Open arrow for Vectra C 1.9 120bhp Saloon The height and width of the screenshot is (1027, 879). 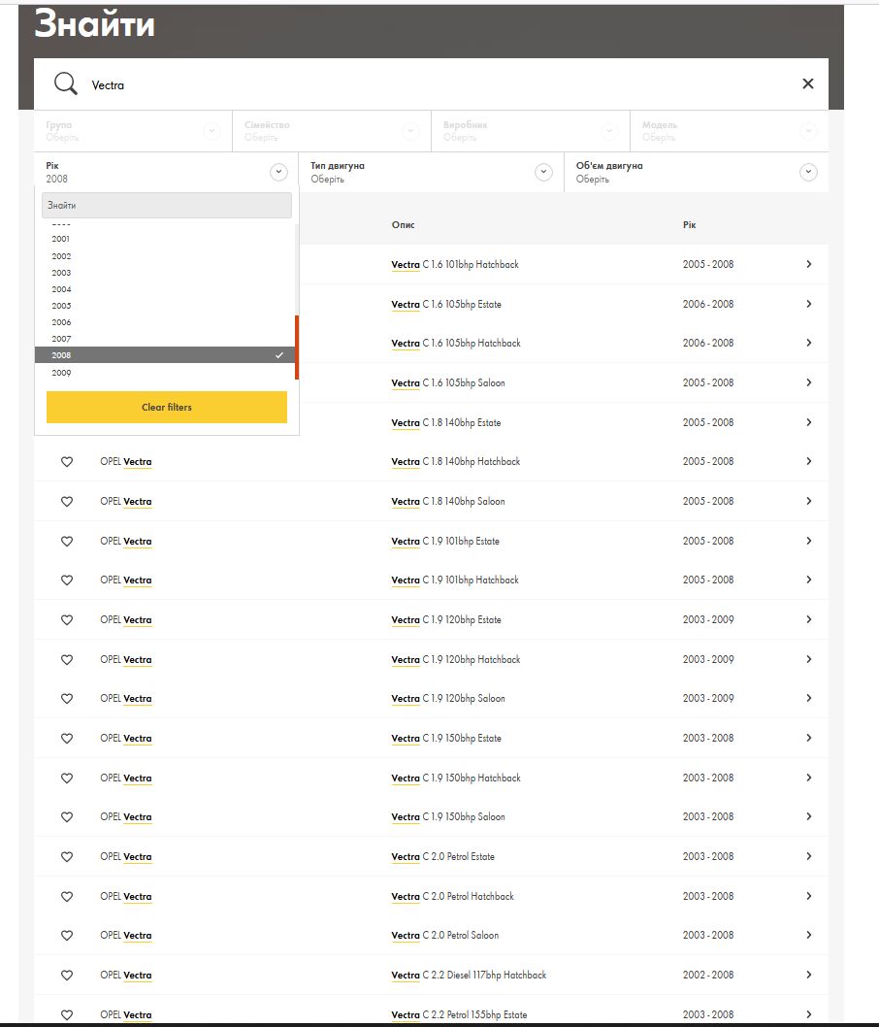(x=809, y=698)
